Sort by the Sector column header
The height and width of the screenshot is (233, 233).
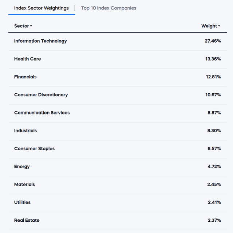point(21,26)
